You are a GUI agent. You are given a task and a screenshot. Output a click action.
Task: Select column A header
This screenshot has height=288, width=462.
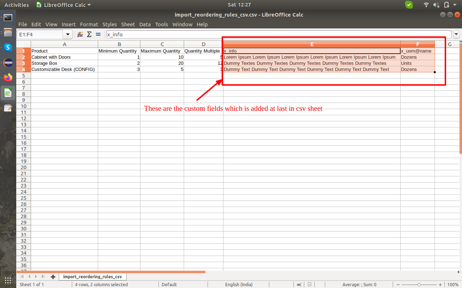coord(64,44)
